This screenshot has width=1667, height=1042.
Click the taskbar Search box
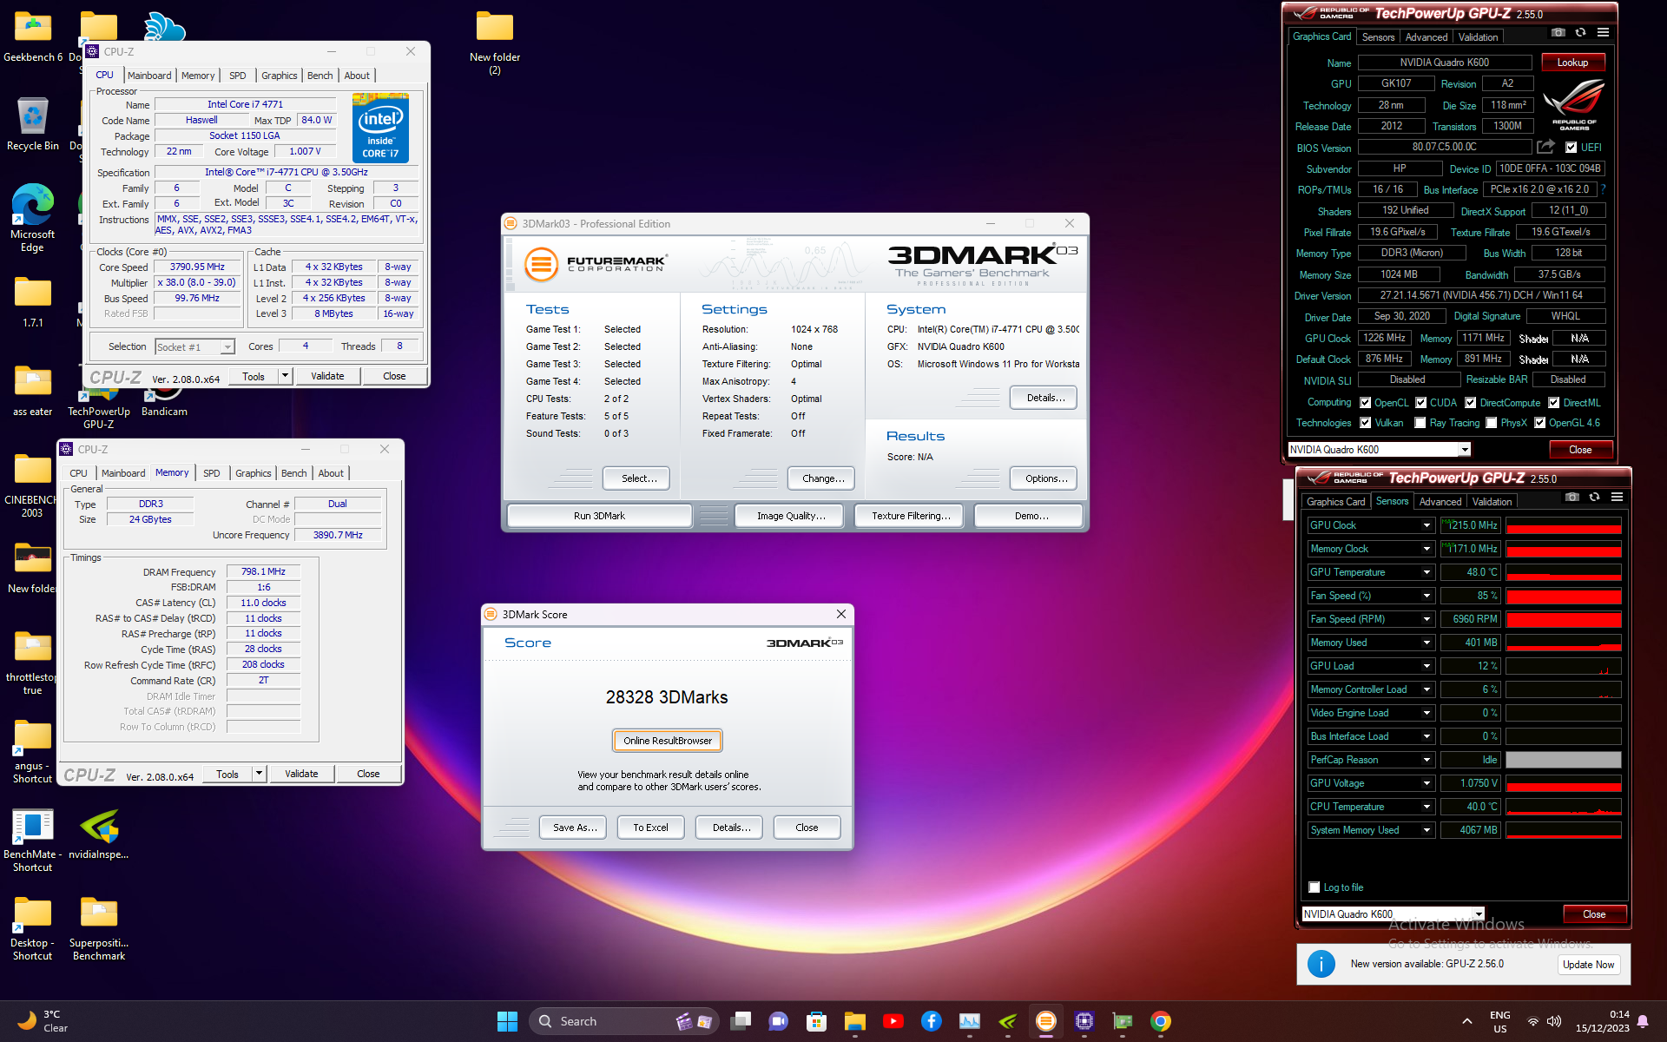click(x=622, y=1021)
